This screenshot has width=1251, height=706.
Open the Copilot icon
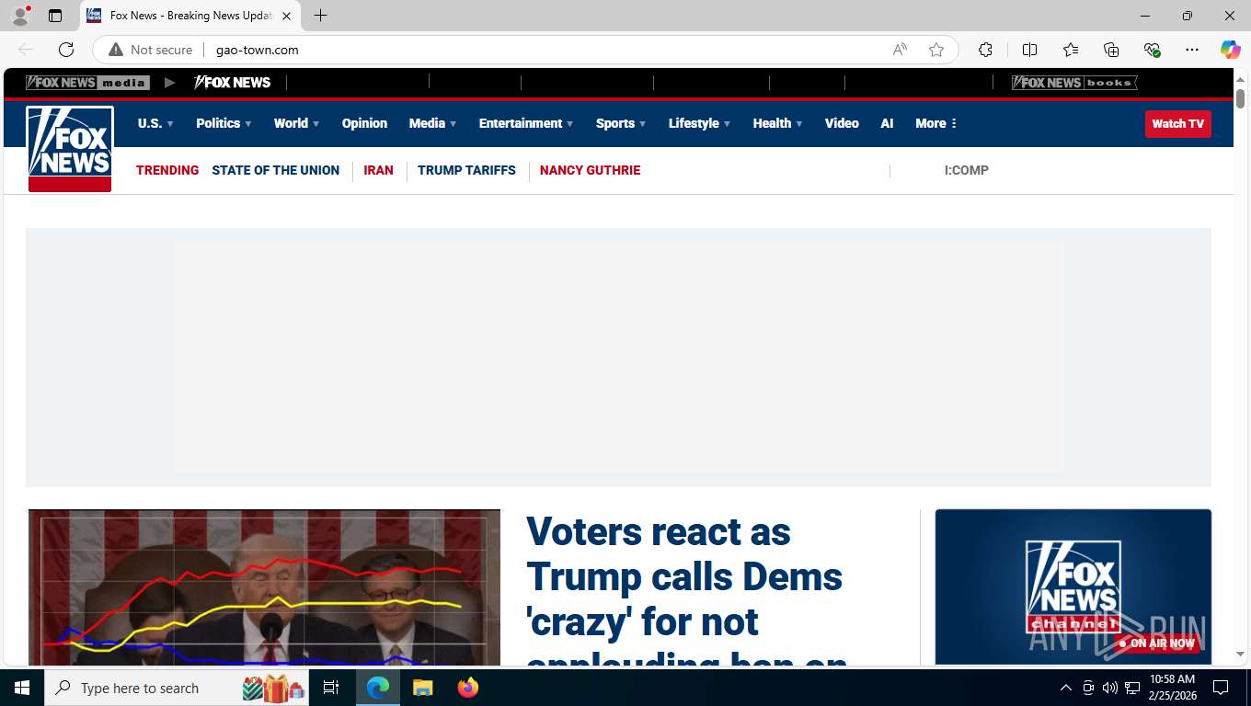tap(1230, 50)
